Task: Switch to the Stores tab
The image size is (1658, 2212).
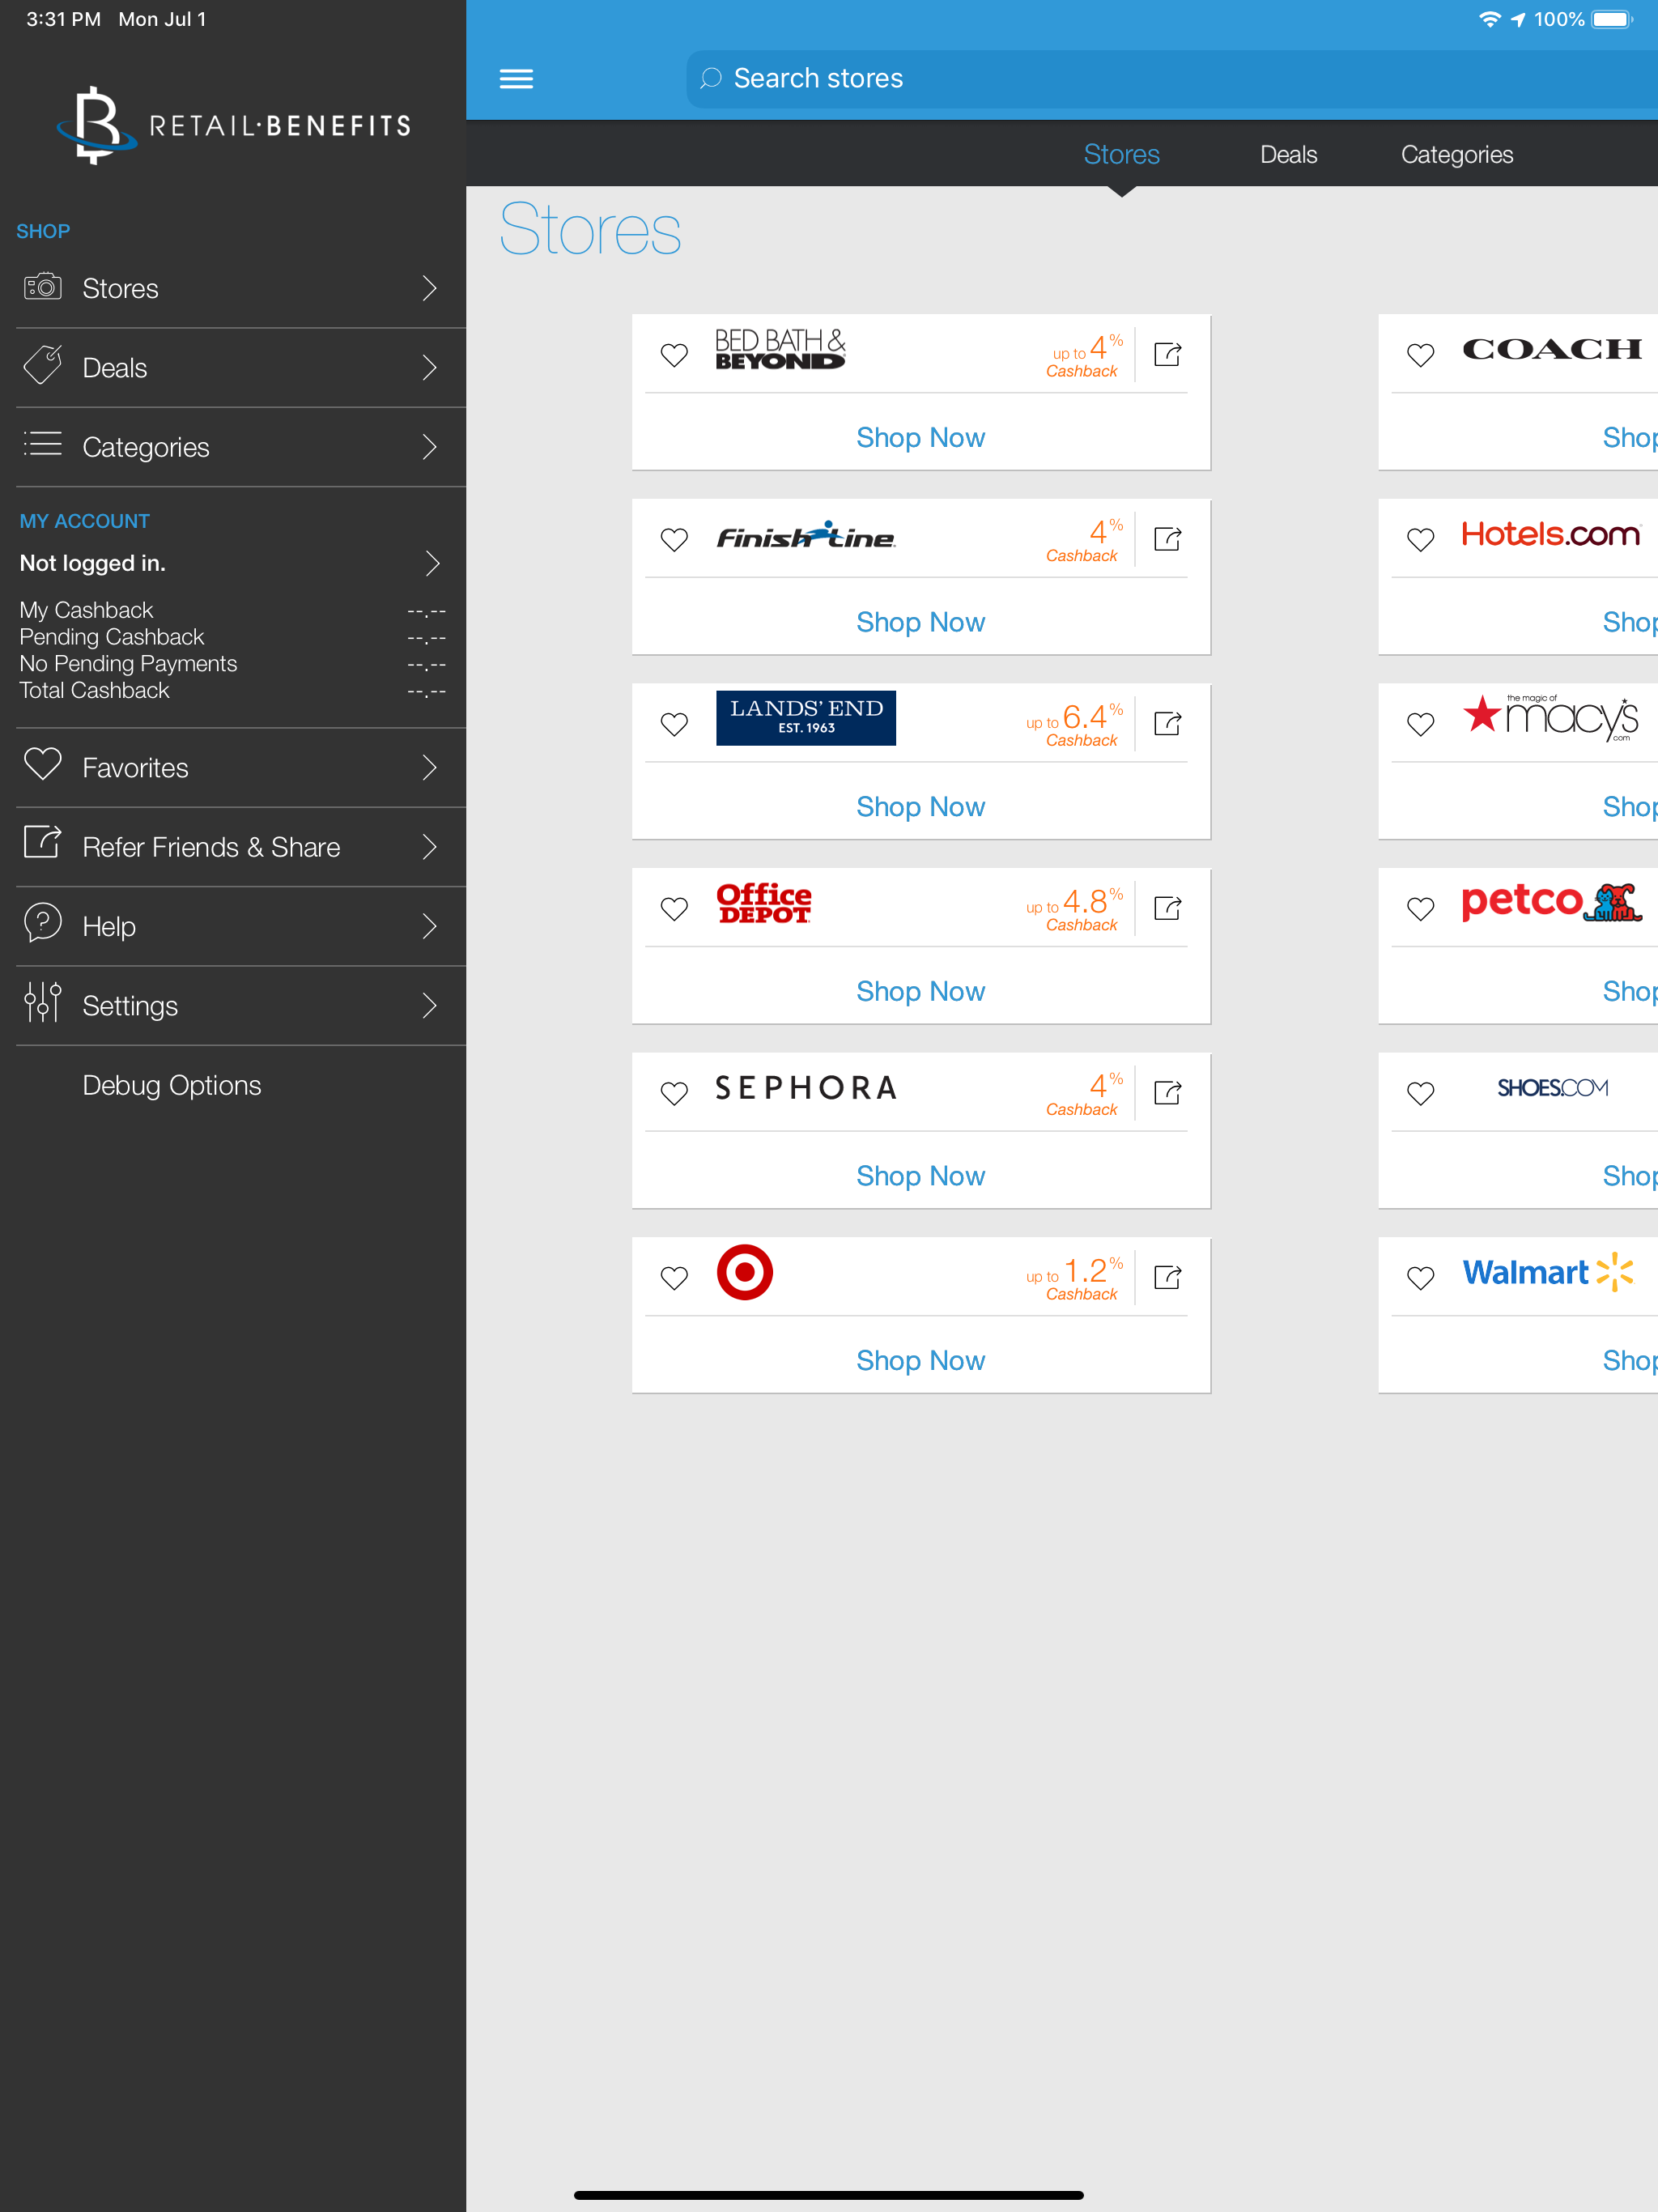Action: coord(1121,154)
